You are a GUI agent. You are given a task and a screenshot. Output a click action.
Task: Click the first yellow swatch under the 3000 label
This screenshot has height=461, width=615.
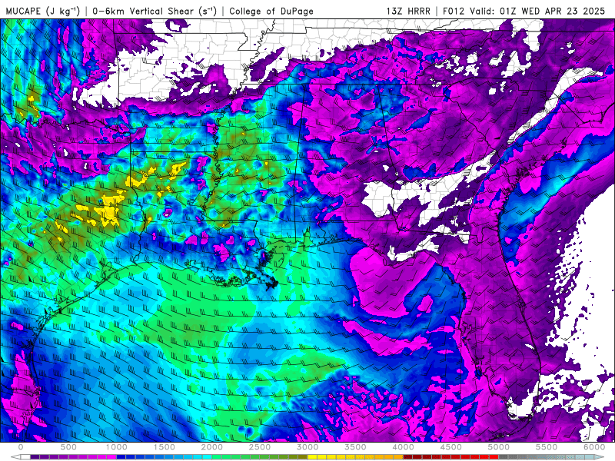tap(313, 457)
